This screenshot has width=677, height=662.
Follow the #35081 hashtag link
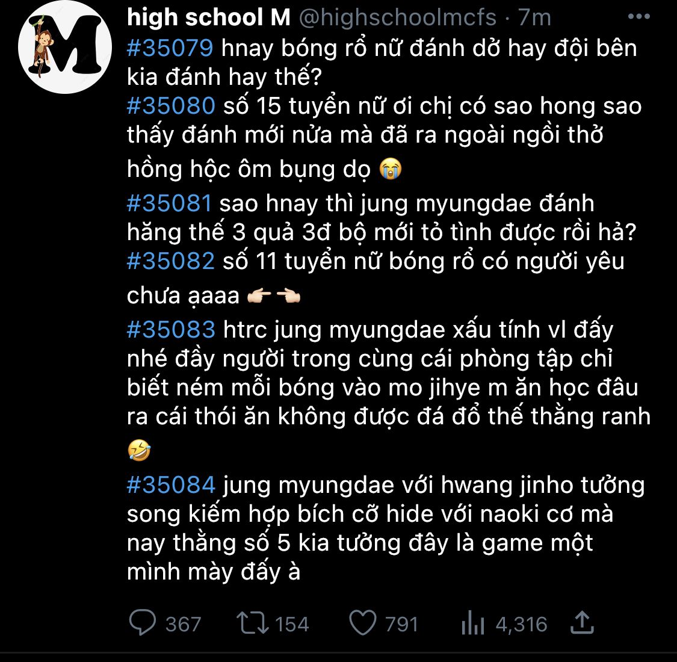[x=170, y=203]
